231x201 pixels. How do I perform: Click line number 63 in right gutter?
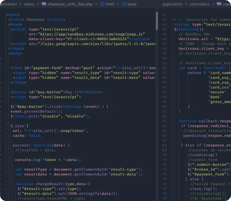(164, 121)
